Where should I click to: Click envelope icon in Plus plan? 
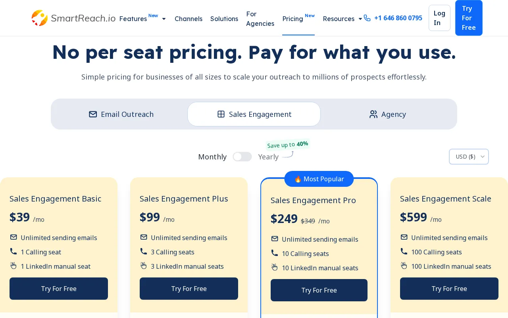[144, 237]
